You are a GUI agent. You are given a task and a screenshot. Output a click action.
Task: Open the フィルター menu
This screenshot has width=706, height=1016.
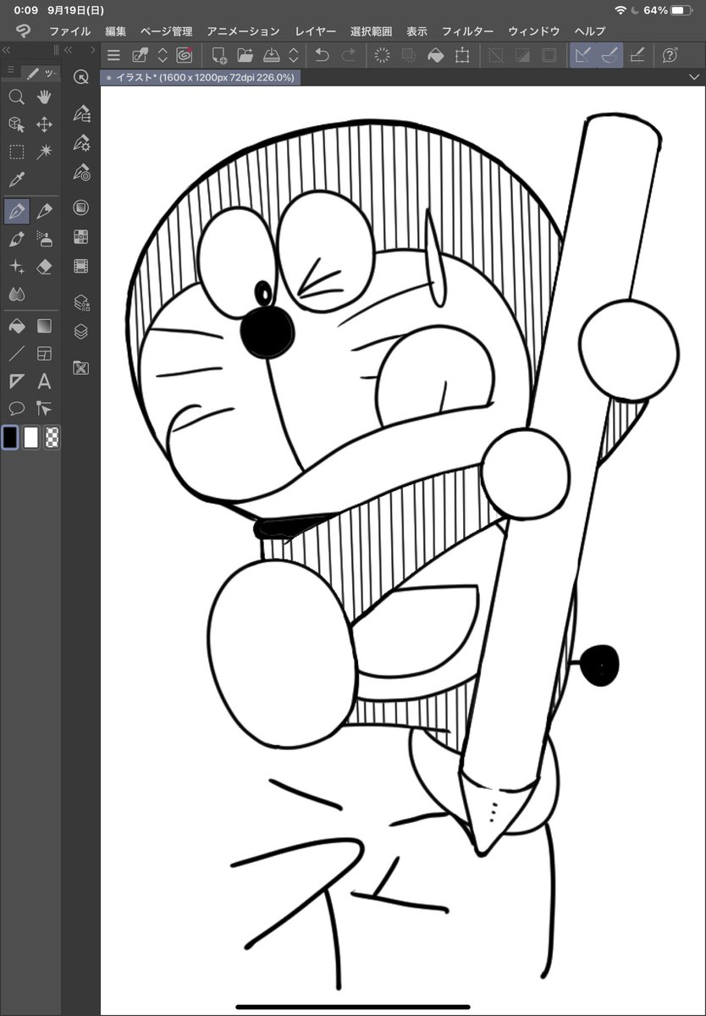(x=467, y=31)
